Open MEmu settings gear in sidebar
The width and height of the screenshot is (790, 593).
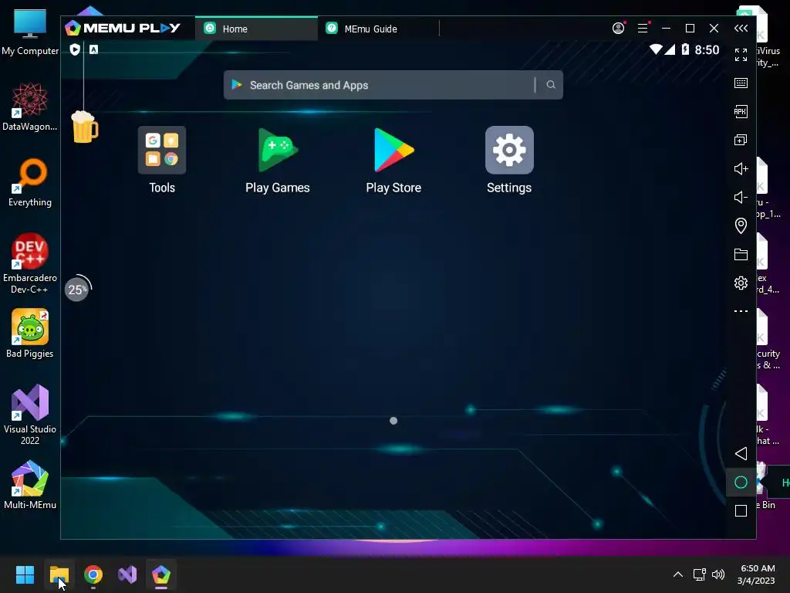(x=741, y=283)
